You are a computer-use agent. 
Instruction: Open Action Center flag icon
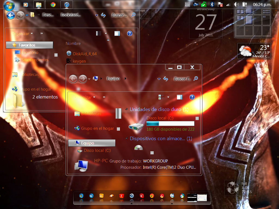point(220,4)
